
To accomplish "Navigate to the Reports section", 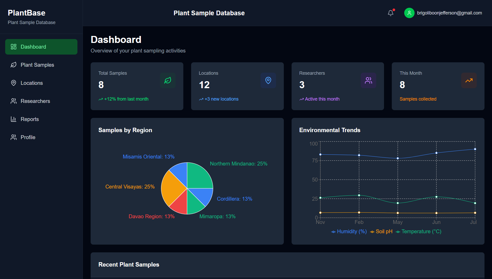I will pos(30,119).
